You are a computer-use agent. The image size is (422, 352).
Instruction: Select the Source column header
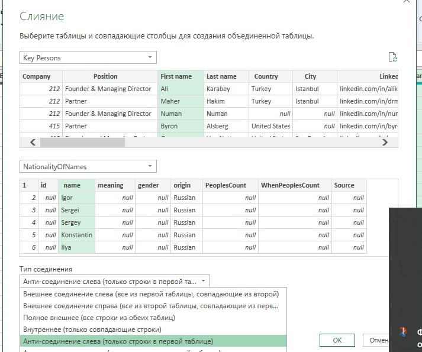pos(349,185)
